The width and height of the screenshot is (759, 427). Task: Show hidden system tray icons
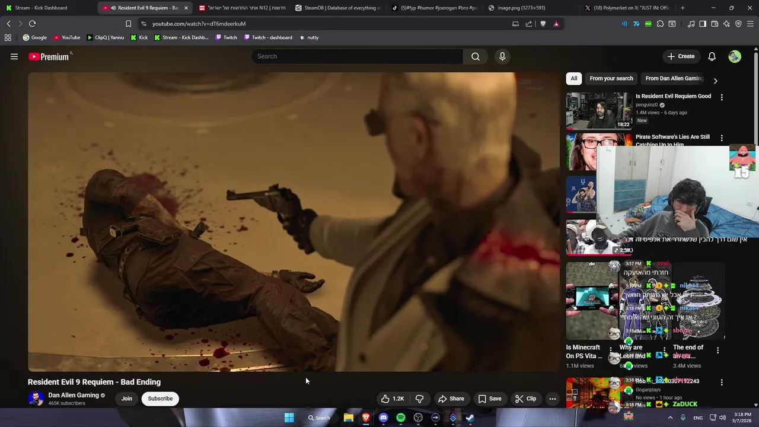point(671,418)
